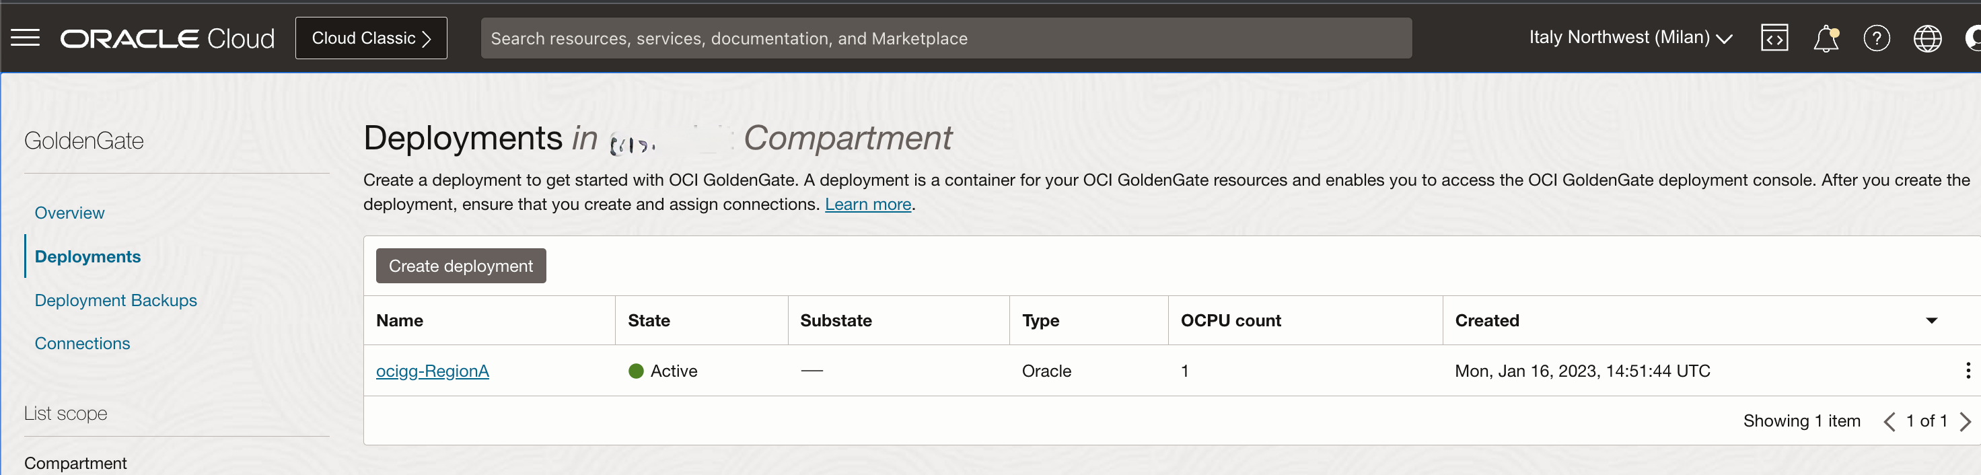This screenshot has height=475, width=1981.
Task: Open the announcements bell icon
Action: (x=1826, y=38)
